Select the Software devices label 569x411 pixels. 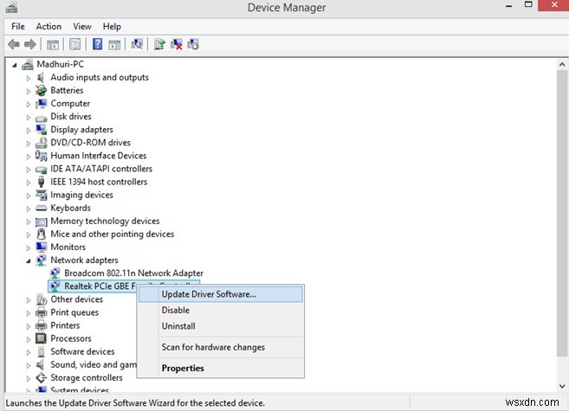[82, 351]
